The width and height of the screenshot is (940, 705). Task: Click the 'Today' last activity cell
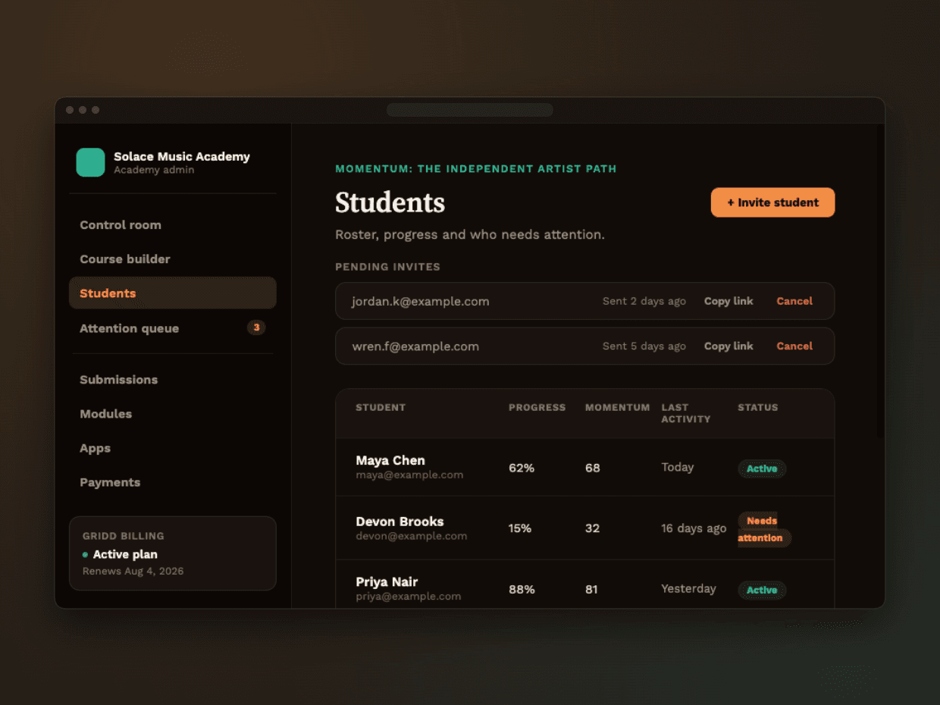tap(678, 467)
